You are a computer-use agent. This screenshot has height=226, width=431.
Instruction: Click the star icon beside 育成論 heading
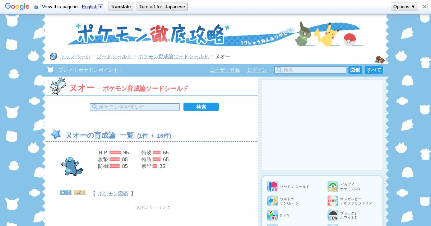coord(56,135)
